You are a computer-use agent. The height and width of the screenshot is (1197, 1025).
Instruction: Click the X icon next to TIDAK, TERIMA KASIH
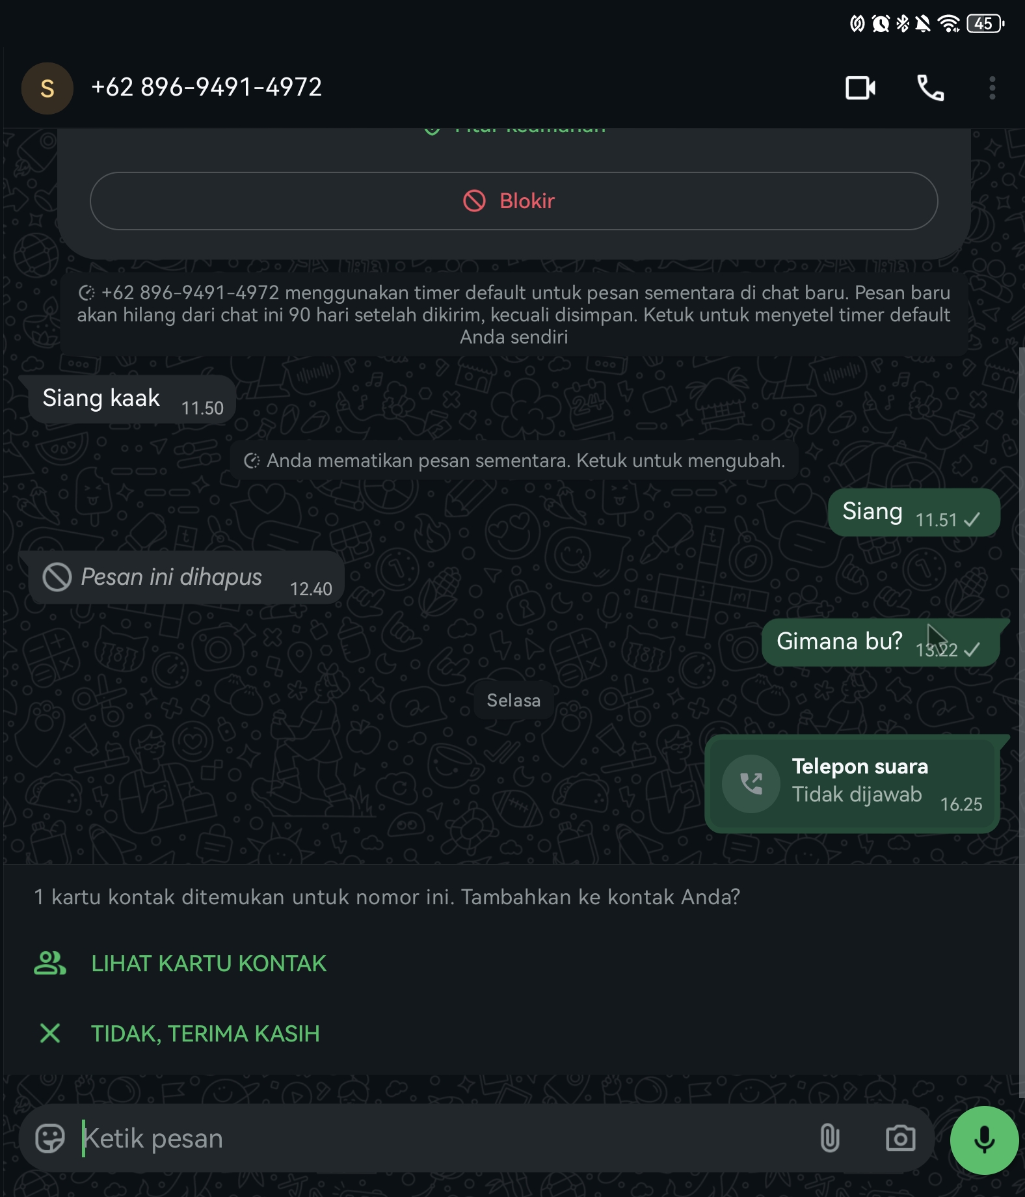click(x=49, y=1033)
